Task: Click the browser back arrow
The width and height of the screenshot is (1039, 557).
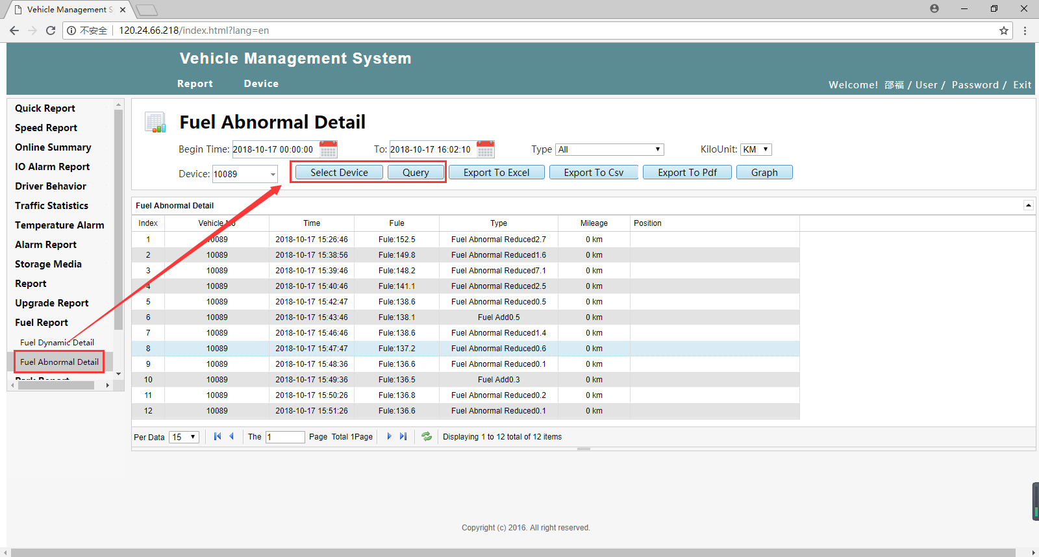Action: (14, 31)
